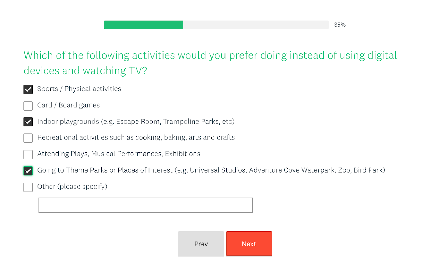The image size is (422, 272).
Task: Uncheck the "Going to Theme Parks" checkbox
Action: click(x=28, y=171)
